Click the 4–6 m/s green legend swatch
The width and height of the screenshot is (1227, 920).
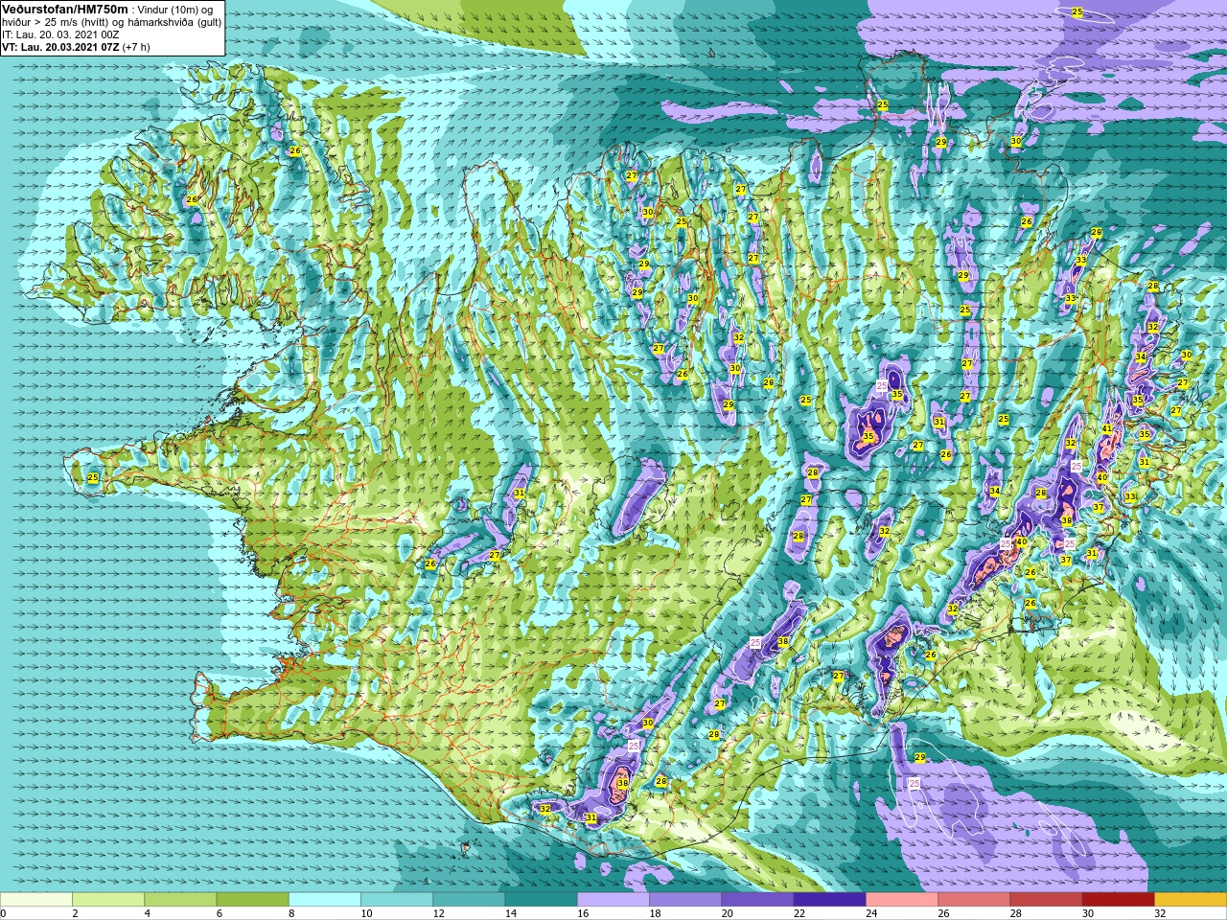pos(180,900)
